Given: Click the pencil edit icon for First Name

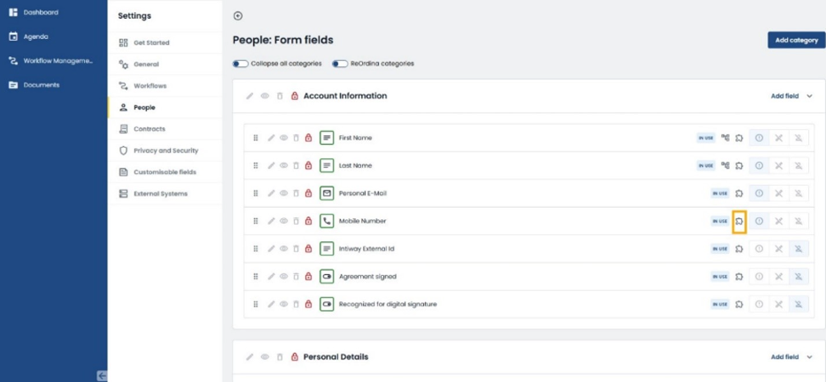Looking at the screenshot, I should point(271,138).
